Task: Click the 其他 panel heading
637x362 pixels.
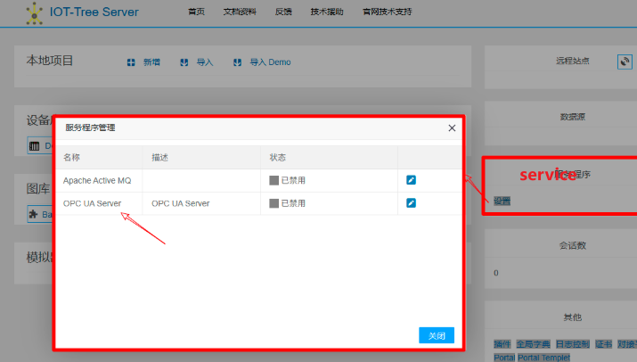Action: (x=572, y=317)
